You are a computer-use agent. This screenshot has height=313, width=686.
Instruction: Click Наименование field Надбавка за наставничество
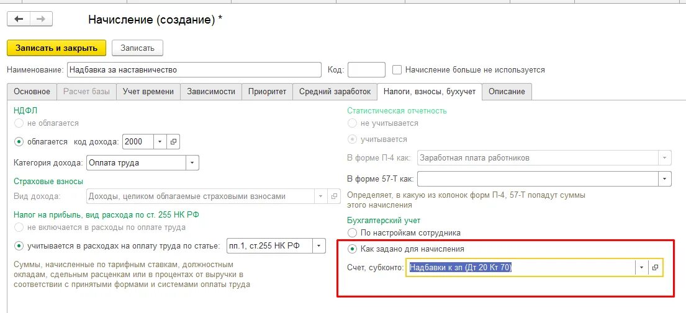(x=194, y=70)
